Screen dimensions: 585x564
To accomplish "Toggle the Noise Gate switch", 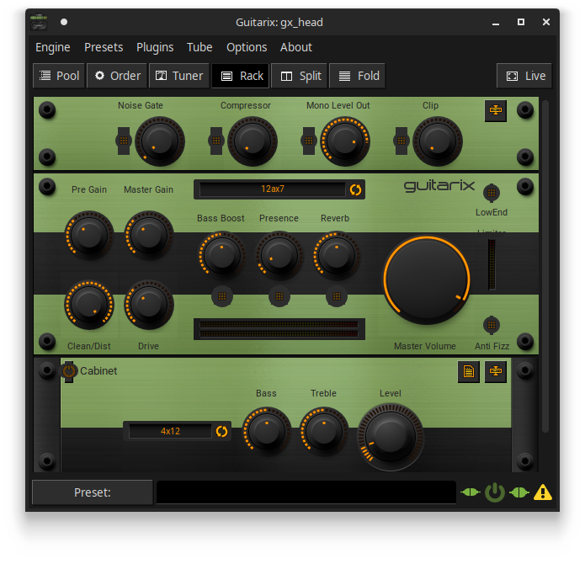I will point(124,141).
